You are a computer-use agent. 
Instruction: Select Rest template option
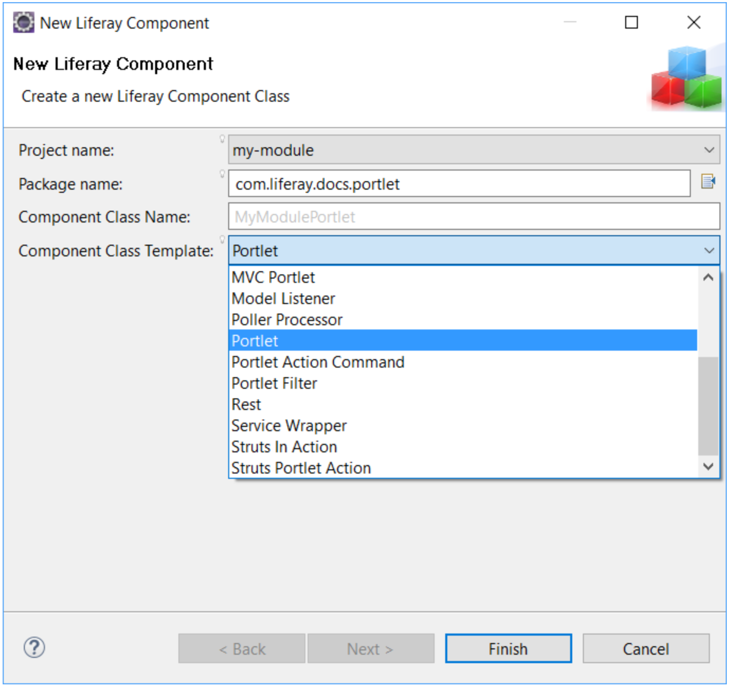coord(463,404)
